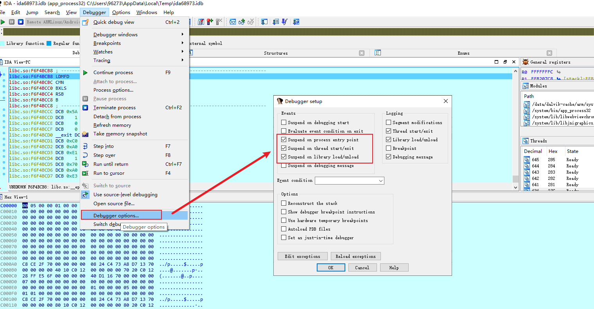Viewport: 594px width, 309px height.
Task: Click the Step into arrow icon
Action: tap(85, 146)
